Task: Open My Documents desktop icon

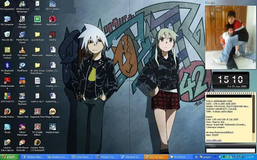Action: point(7,5)
